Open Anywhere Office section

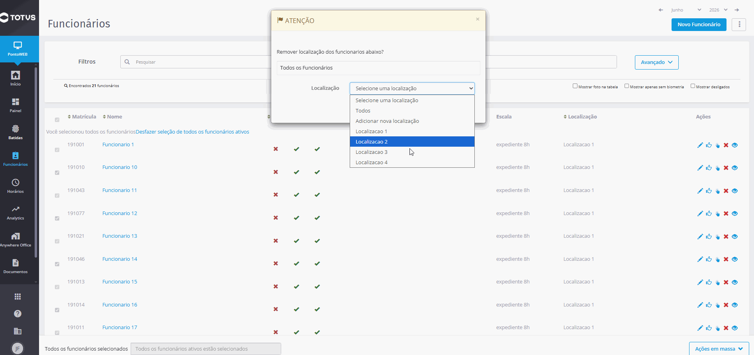coord(16,239)
